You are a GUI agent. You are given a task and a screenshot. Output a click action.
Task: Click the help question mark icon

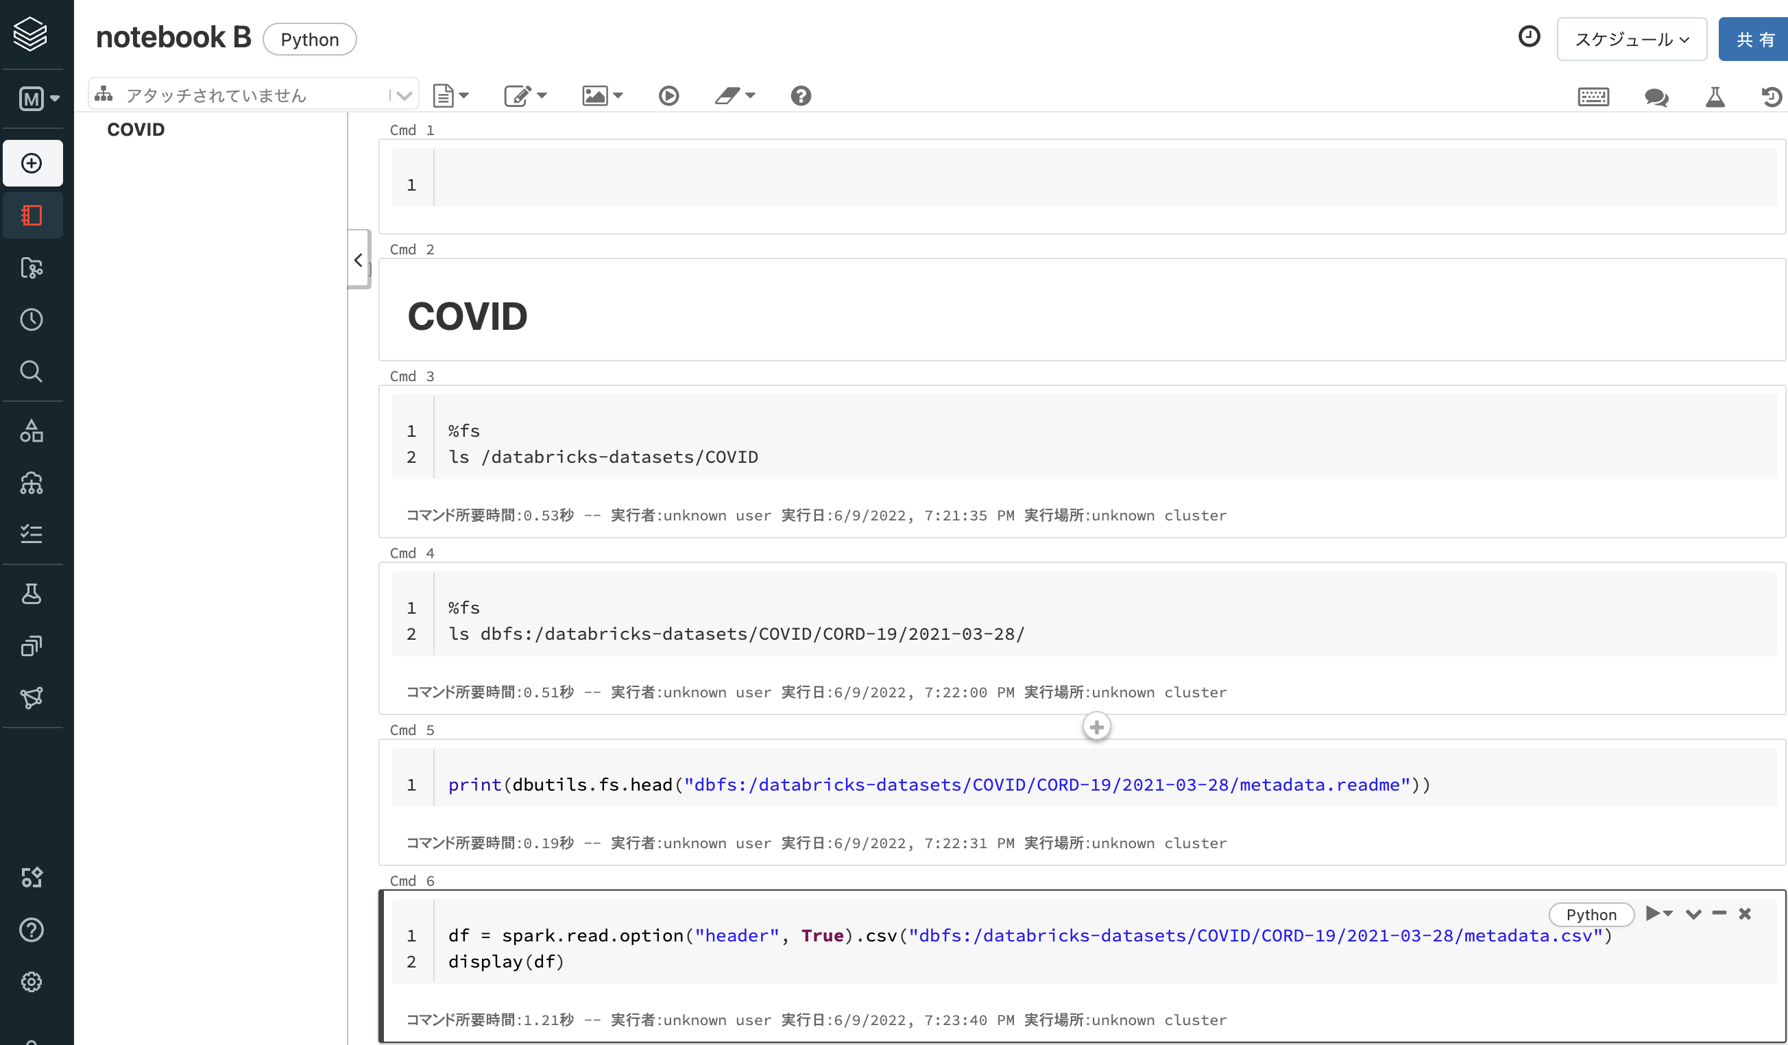point(799,96)
